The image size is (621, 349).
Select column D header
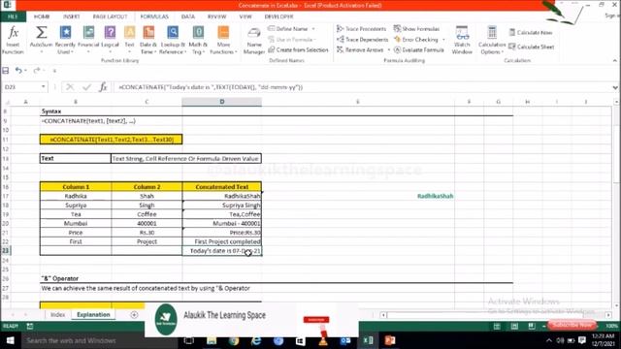tap(222, 102)
